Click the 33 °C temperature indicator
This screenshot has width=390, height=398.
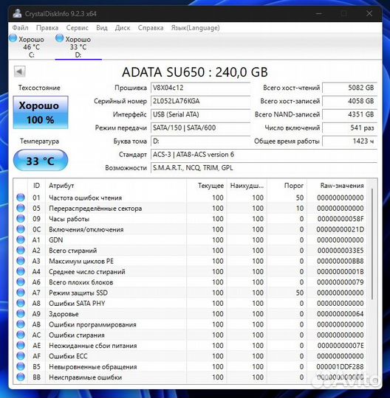click(x=41, y=161)
